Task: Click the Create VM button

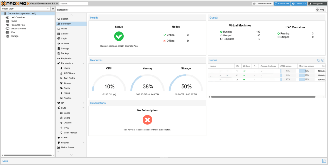Action: click(282, 4)
